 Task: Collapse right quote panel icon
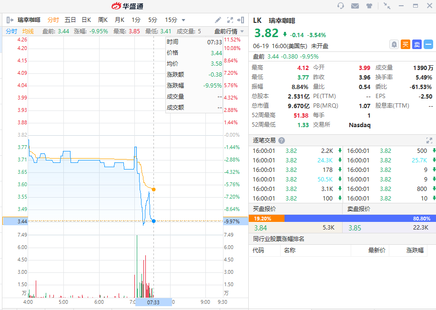pos(241,20)
